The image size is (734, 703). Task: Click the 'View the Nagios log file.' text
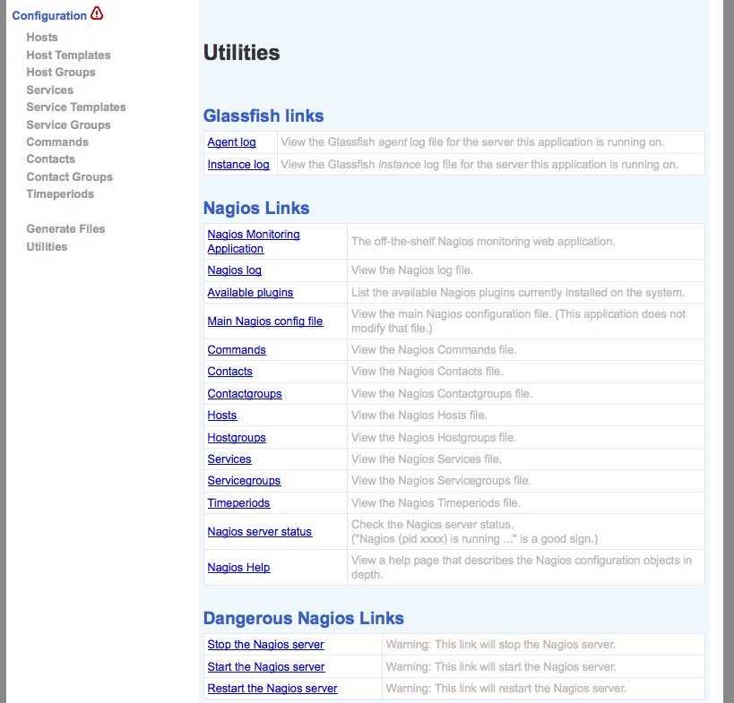point(412,270)
